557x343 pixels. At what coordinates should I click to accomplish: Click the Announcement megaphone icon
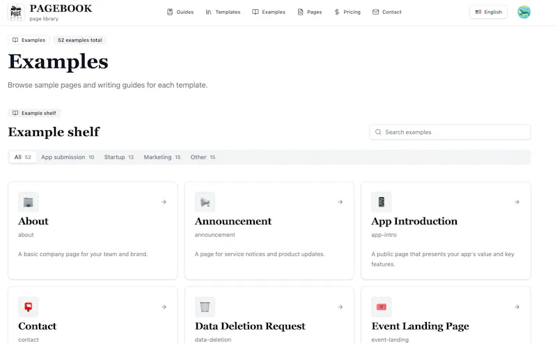click(205, 202)
